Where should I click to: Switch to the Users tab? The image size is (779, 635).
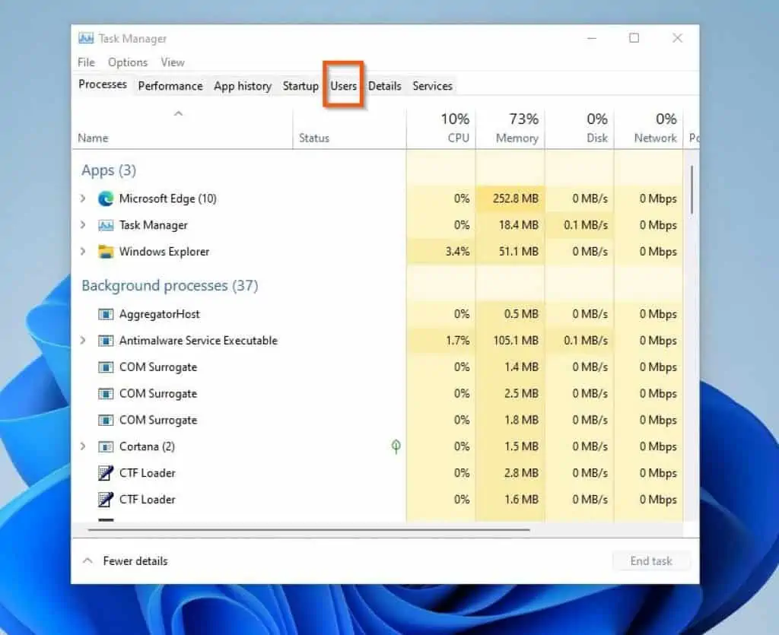[343, 86]
